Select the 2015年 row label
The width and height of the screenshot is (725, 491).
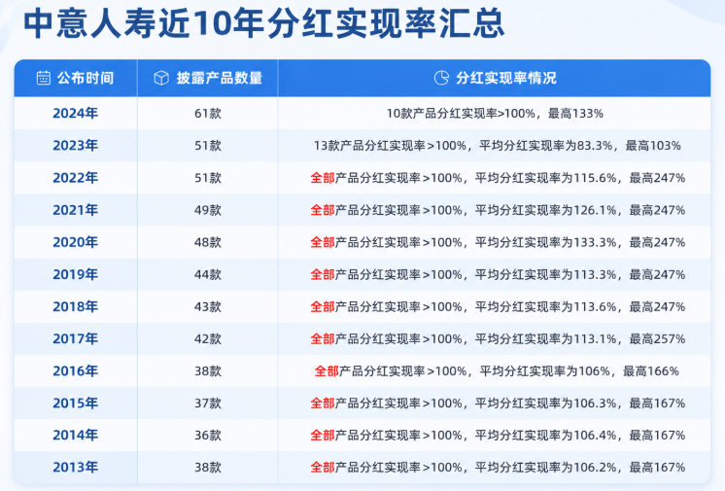[76, 403]
